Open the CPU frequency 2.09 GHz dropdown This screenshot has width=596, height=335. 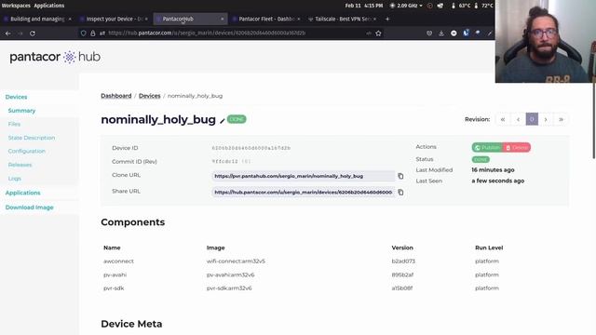tap(406, 6)
